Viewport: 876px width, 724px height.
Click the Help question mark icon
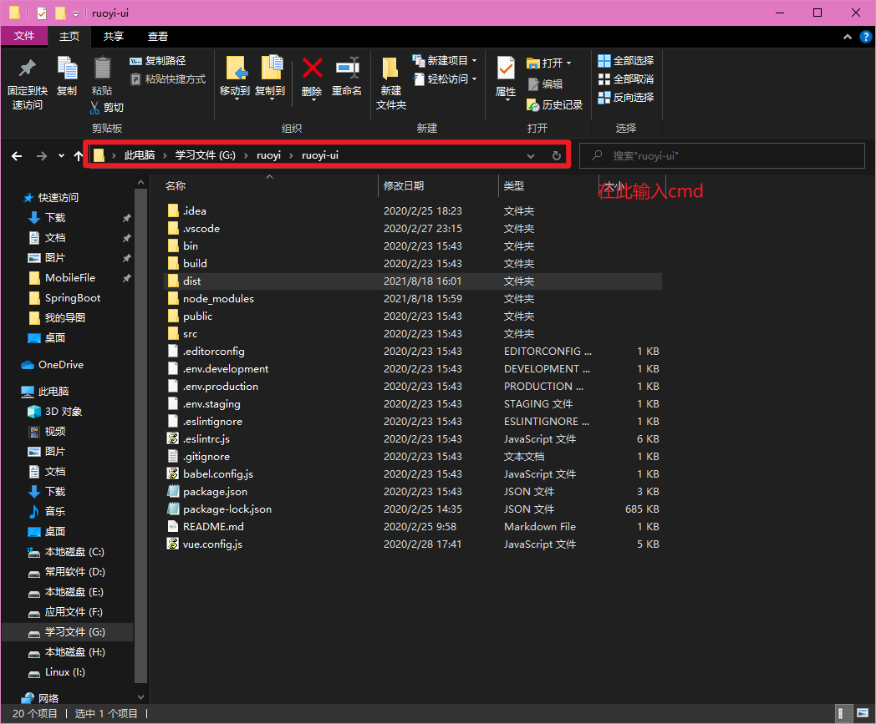(x=865, y=37)
